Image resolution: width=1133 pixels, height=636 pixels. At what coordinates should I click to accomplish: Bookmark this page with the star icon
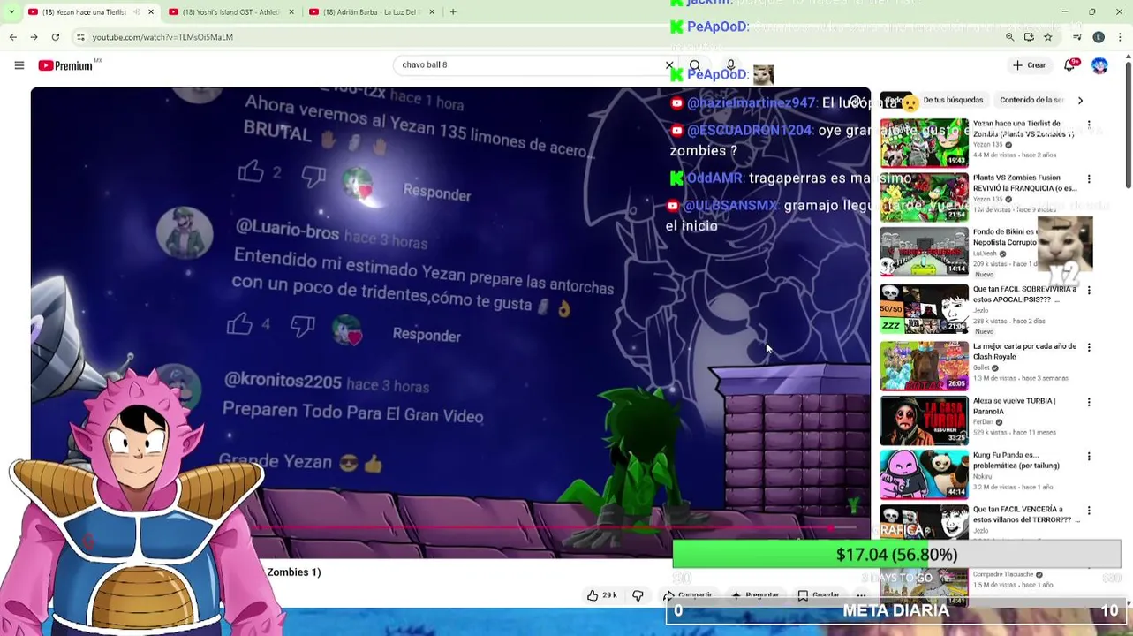[1048, 37]
